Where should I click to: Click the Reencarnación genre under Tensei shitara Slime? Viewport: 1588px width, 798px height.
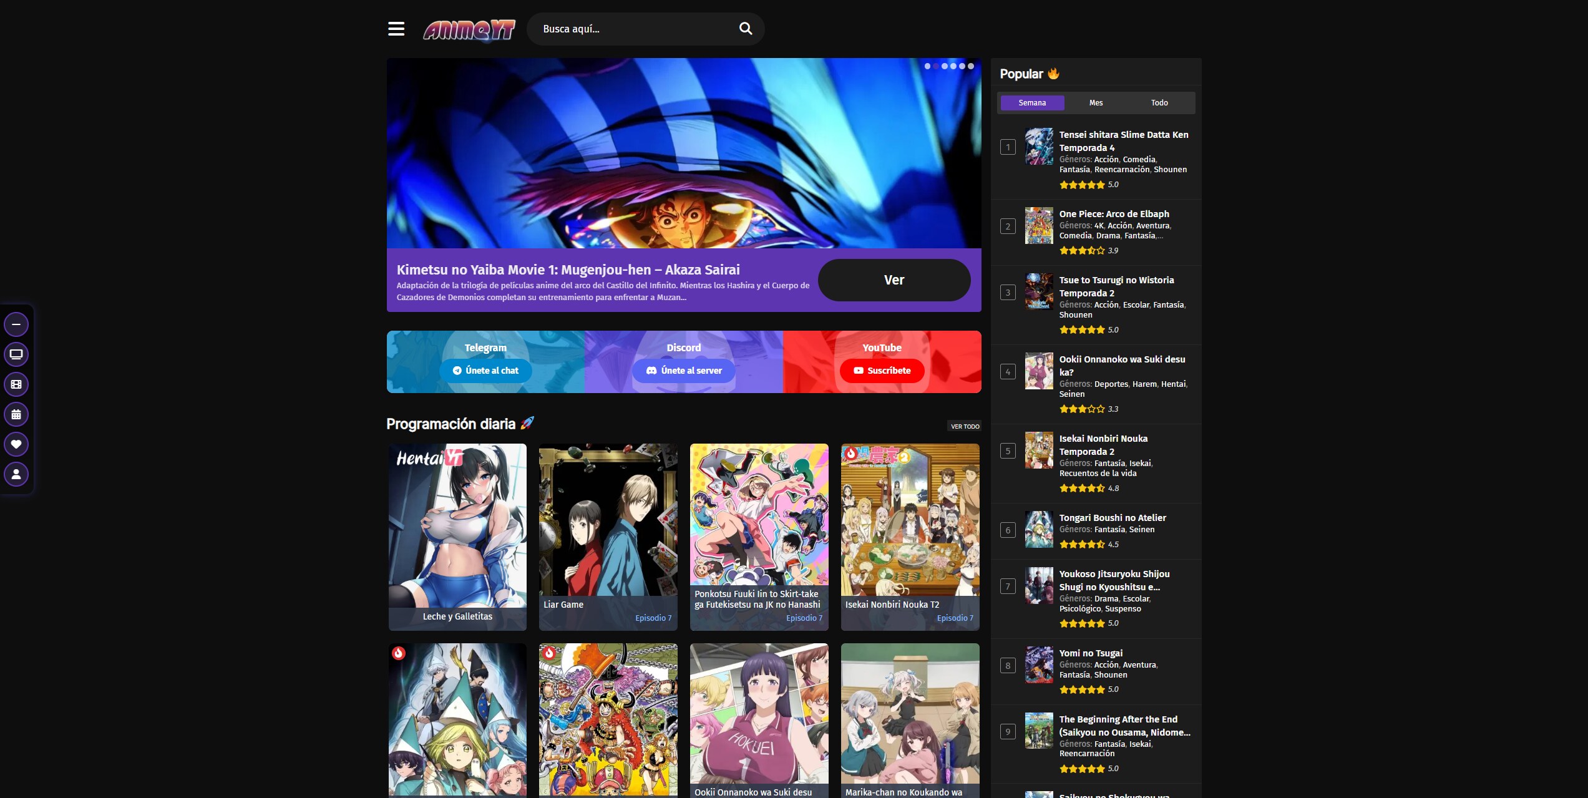[1122, 170]
